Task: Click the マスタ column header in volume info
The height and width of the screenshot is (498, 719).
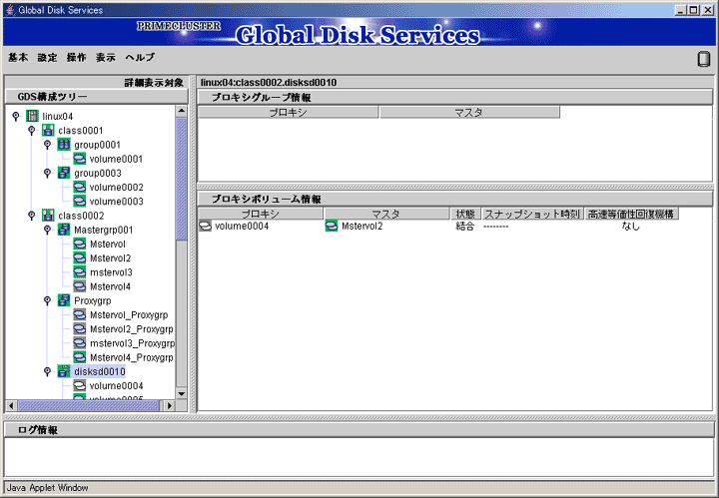Action: pyautogui.click(x=386, y=214)
